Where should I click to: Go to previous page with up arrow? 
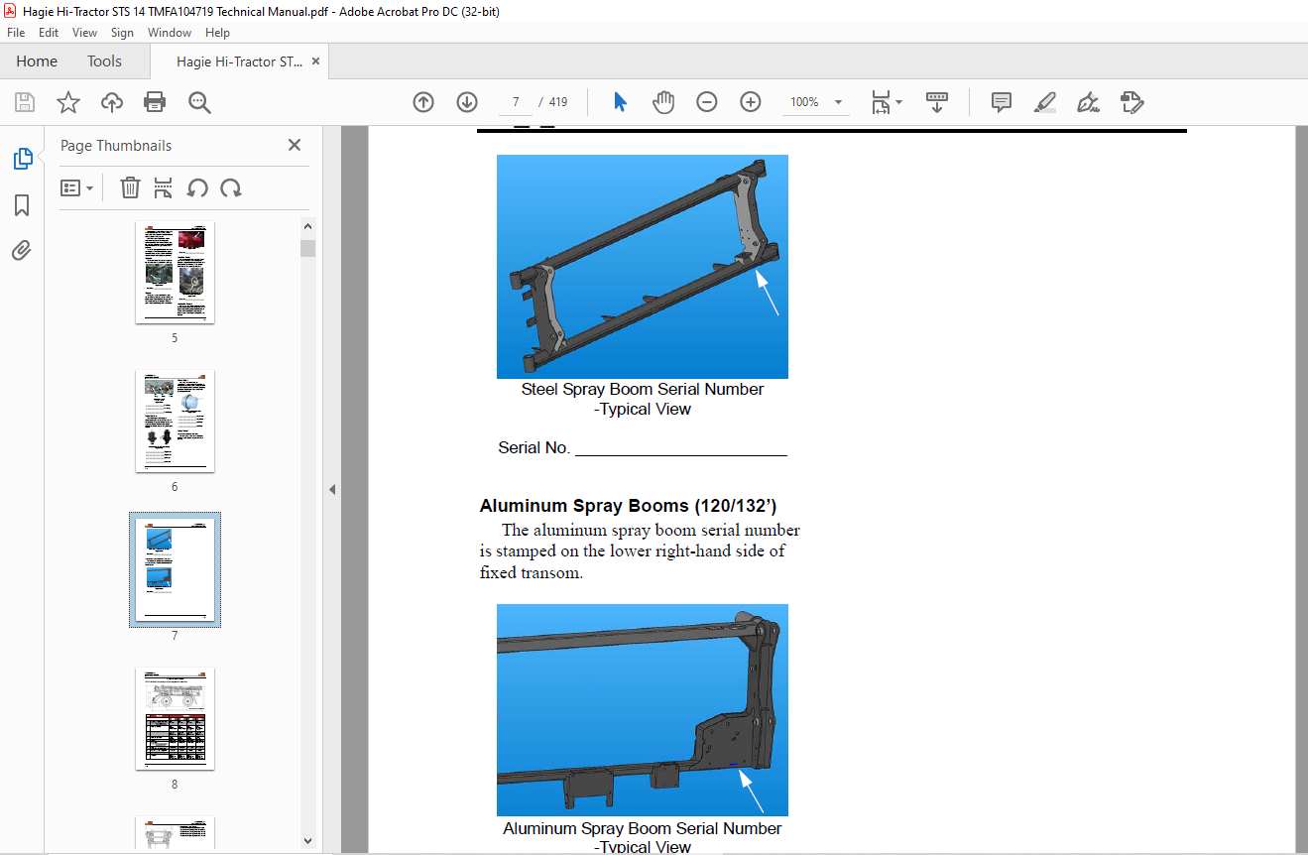tap(423, 102)
